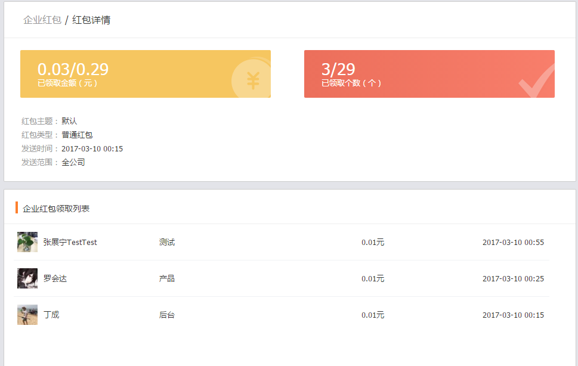Click the 产品 department label
This screenshot has height=366, width=578.
pyautogui.click(x=167, y=279)
